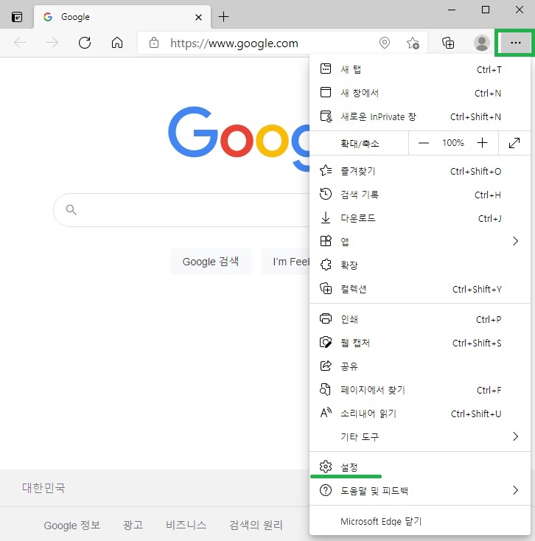Viewport: 535px width, 541px height.
Task: Go back with the back arrow
Action: (x=20, y=43)
